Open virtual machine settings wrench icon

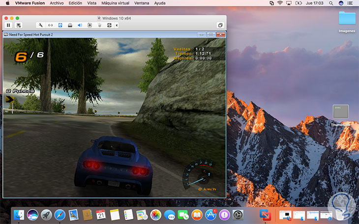tap(40, 25)
